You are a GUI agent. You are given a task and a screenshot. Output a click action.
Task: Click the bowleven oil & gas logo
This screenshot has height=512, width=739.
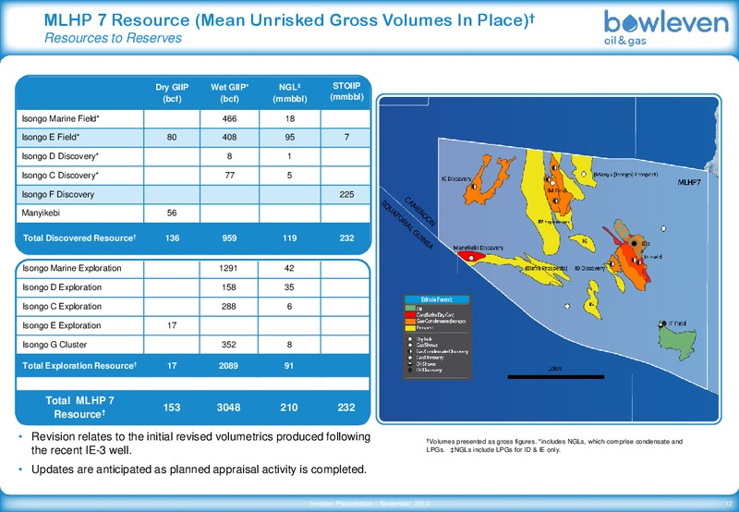pos(666,28)
